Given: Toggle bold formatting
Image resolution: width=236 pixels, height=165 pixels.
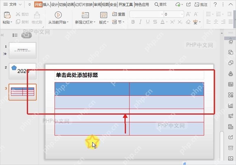Looking at the screenshot, I should [133, 22].
